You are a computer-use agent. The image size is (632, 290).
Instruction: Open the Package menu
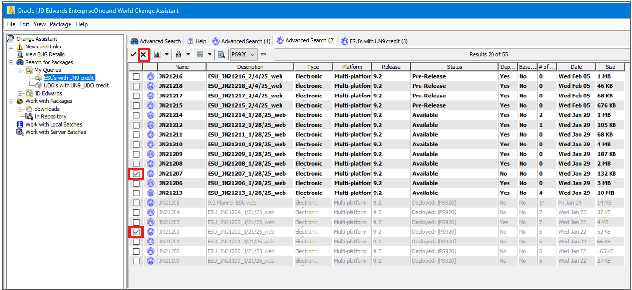point(60,24)
